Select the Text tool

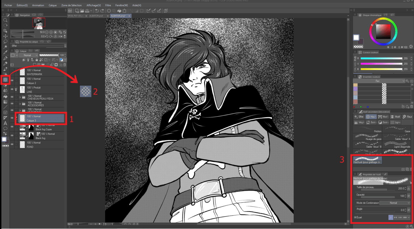click(5, 123)
